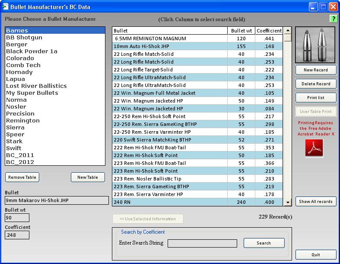Screen dimensions: 340x264
Task: Select Comb Tech manufacturer
Action: (55, 65)
